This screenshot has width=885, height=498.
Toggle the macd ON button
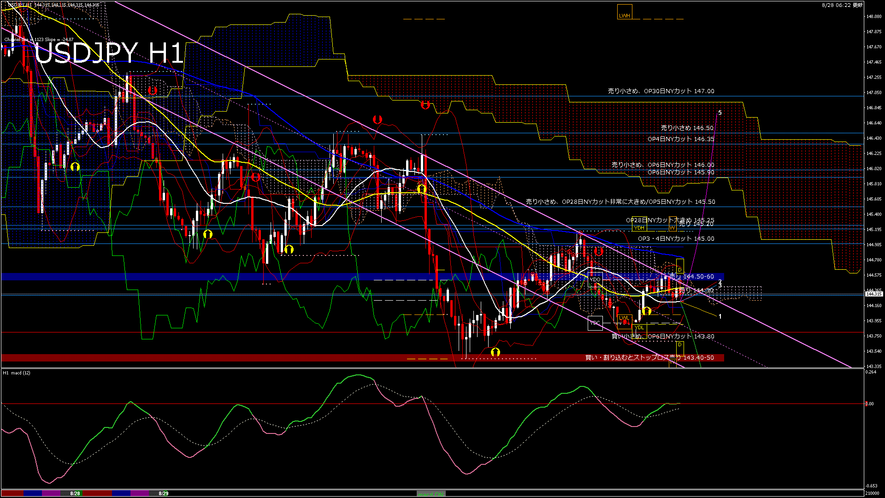click(x=431, y=494)
